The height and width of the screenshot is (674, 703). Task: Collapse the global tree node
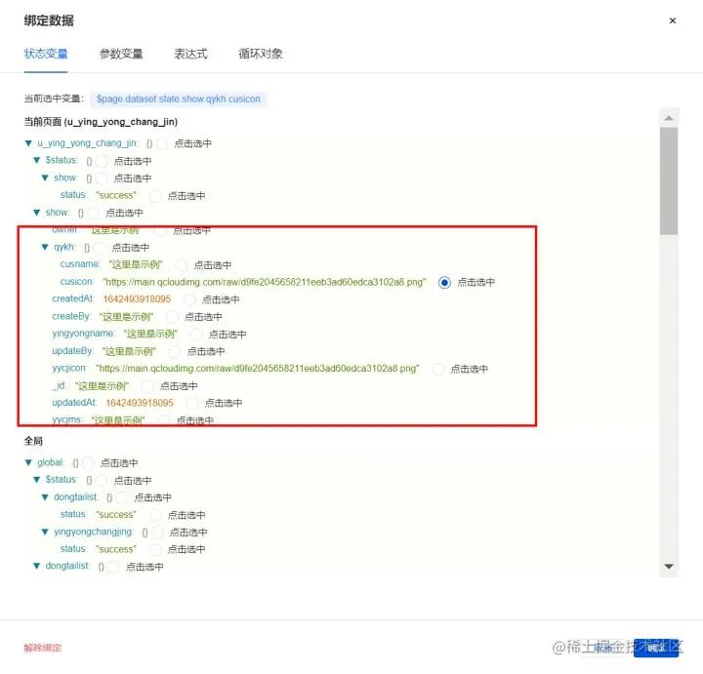(28, 462)
